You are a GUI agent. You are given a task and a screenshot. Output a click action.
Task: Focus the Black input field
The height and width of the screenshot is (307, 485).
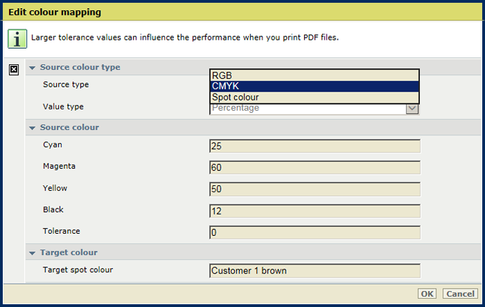pos(314,211)
